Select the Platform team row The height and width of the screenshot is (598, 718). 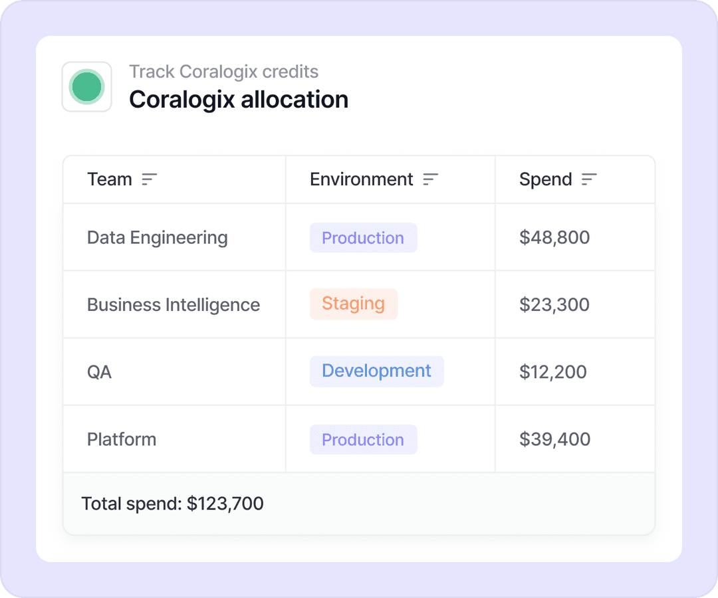click(122, 439)
